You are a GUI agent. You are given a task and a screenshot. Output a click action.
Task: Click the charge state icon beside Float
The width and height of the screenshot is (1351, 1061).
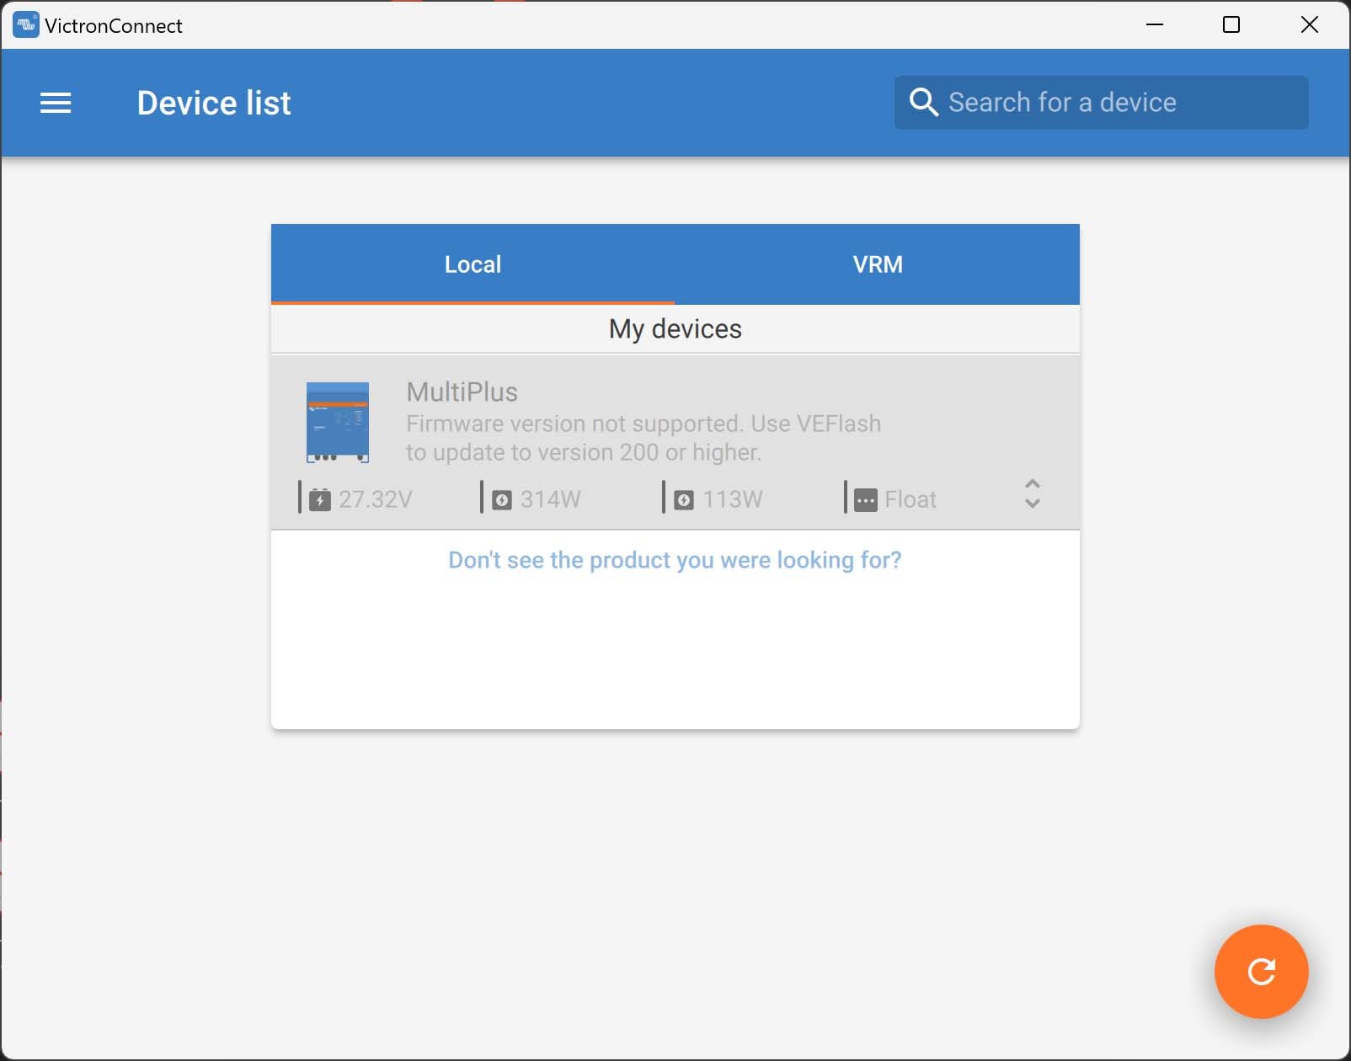coord(865,500)
